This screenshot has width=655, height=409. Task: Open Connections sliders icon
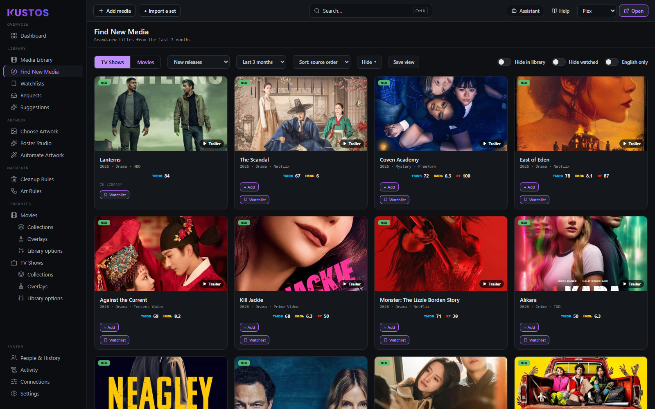coord(14,382)
